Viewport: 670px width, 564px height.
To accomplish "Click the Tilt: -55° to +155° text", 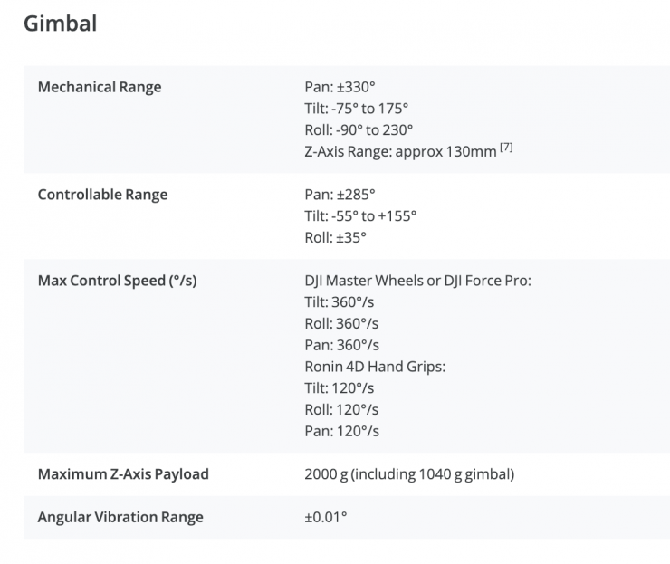I will (360, 215).
